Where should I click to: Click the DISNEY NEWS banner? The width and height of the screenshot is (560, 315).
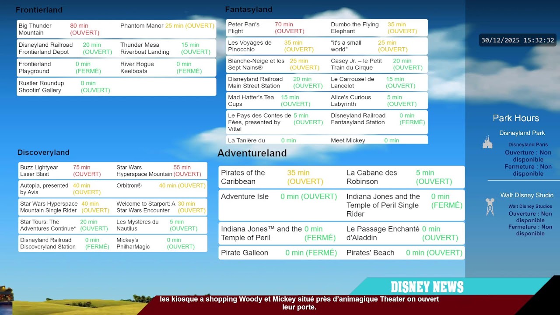click(x=427, y=287)
